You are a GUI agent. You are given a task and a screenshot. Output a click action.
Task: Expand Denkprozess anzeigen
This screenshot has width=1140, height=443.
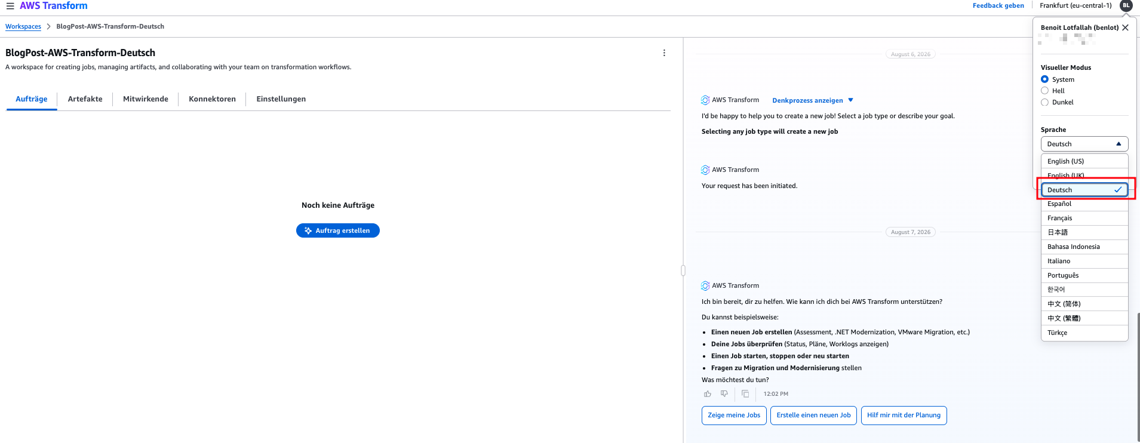coord(813,100)
